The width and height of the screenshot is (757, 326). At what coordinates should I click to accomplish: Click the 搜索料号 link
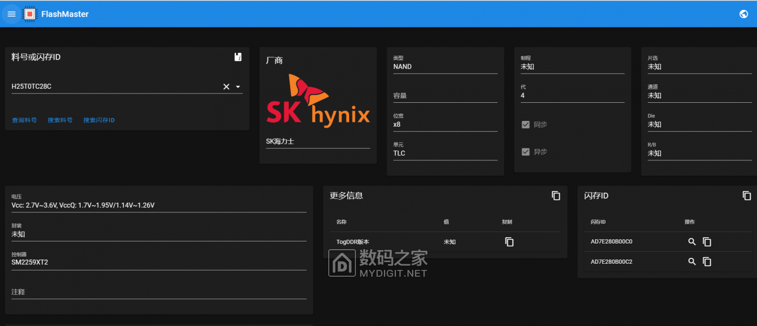[59, 120]
